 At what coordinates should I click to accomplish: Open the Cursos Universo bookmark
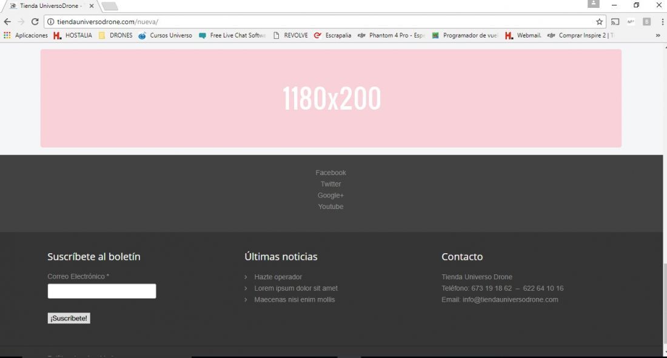point(166,35)
